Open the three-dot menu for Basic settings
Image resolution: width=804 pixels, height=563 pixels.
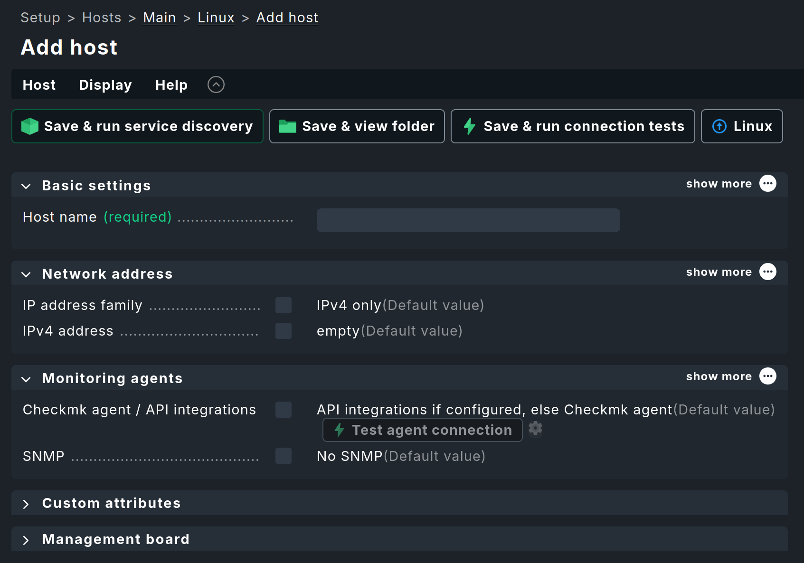click(x=768, y=184)
